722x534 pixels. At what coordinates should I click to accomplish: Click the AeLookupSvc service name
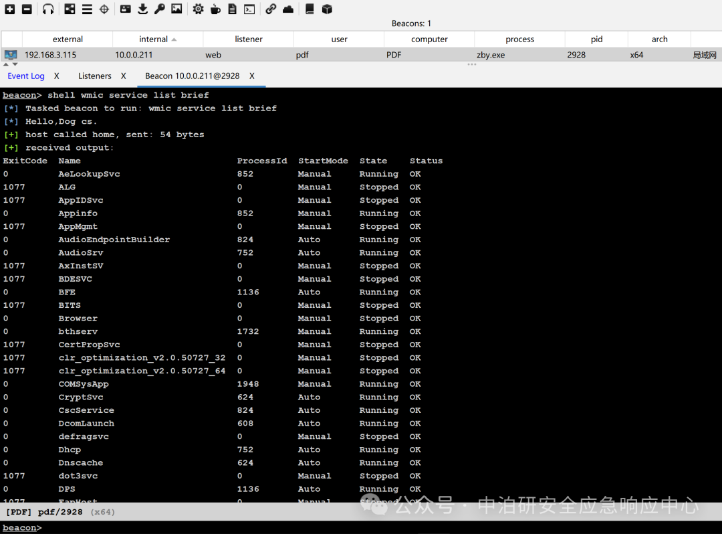89,174
